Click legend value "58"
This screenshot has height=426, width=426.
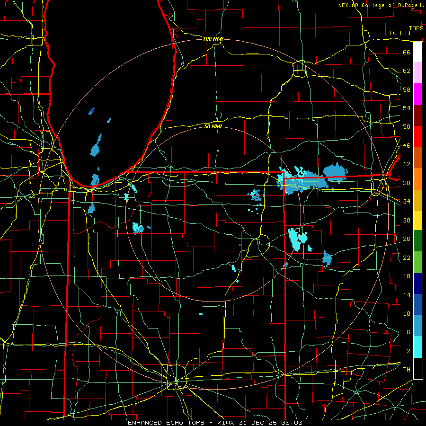pos(407,89)
